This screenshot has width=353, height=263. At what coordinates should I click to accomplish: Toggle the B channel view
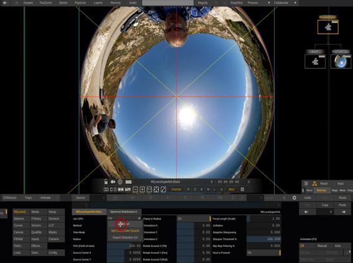pyautogui.click(x=202, y=189)
